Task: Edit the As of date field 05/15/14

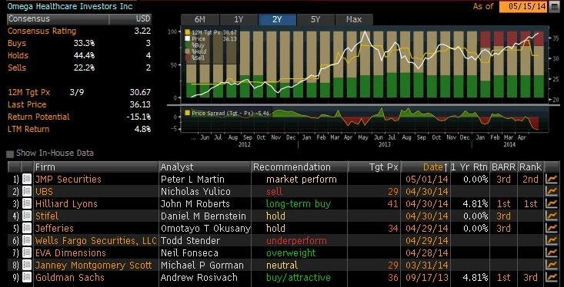Action: pos(523,6)
